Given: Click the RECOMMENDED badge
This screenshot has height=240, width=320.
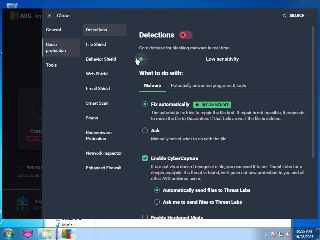Looking at the screenshot, I should (x=212, y=105).
